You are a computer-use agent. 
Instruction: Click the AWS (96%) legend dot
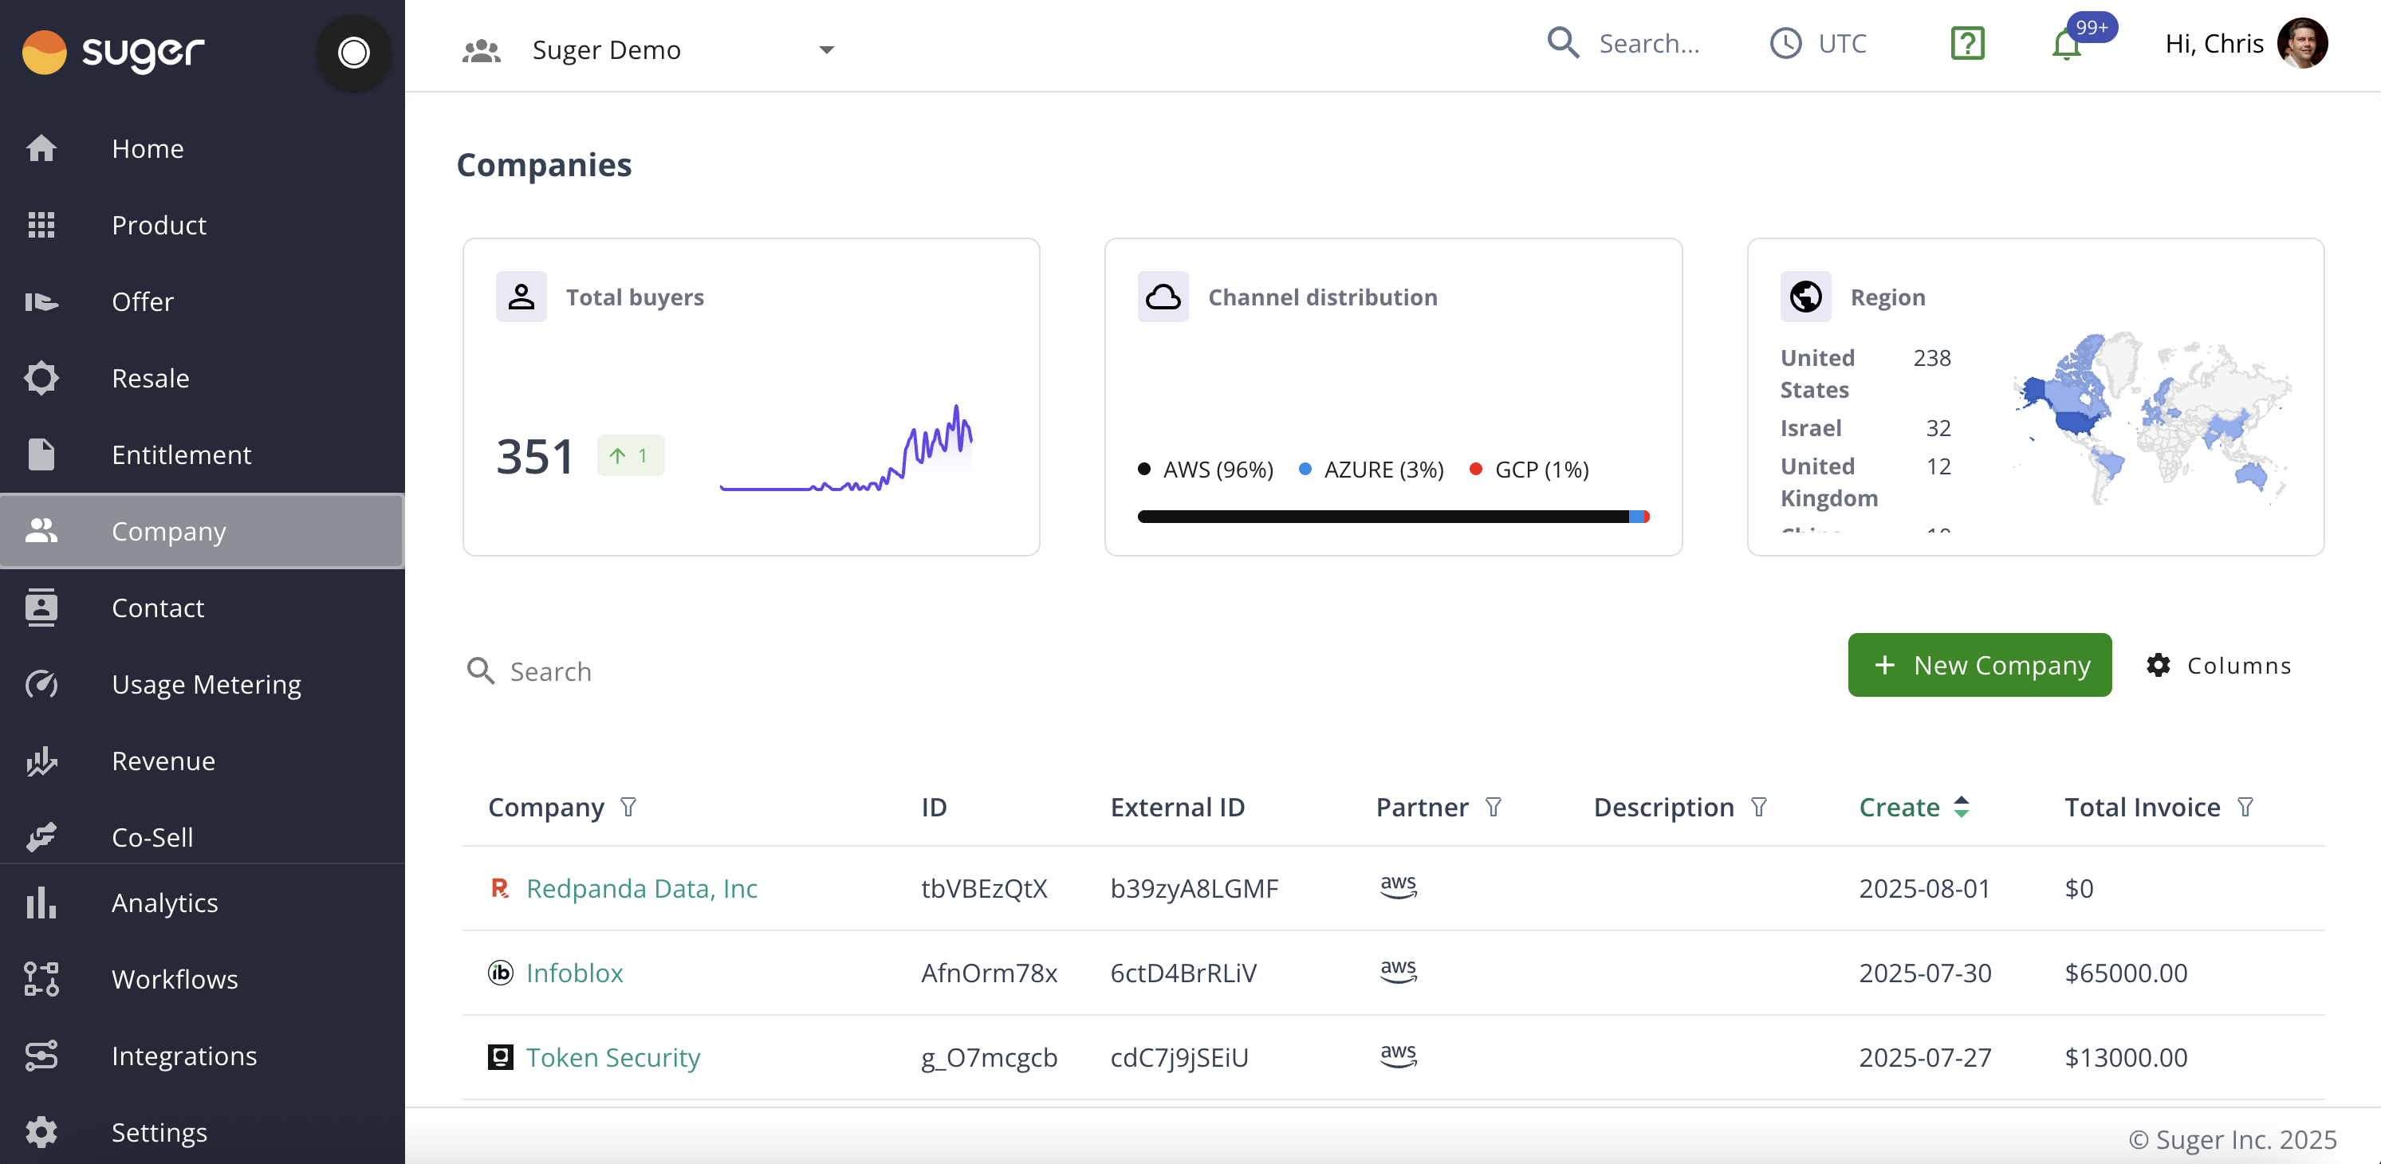click(1144, 468)
